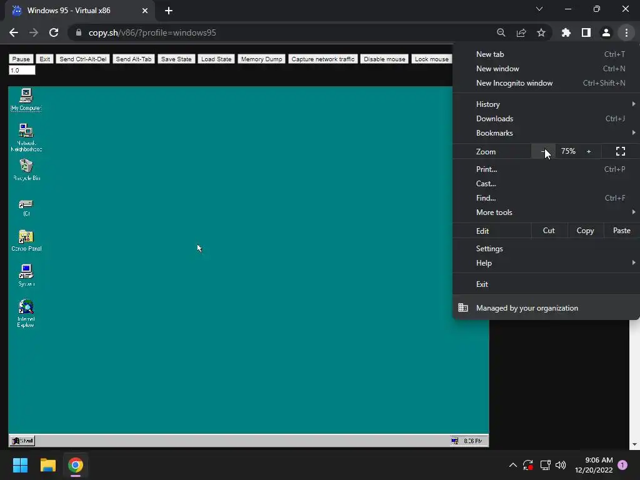Close the Windows 95 - Virtual x86 tab
The height and width of the screenshot is (480, 640).
144,11
